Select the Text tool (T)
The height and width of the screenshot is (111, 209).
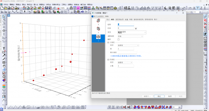coord(4,48)
